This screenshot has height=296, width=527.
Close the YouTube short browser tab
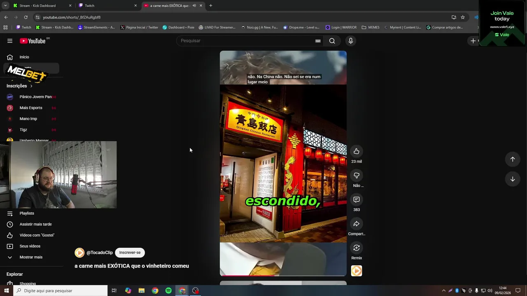click(x=201, y=6)
